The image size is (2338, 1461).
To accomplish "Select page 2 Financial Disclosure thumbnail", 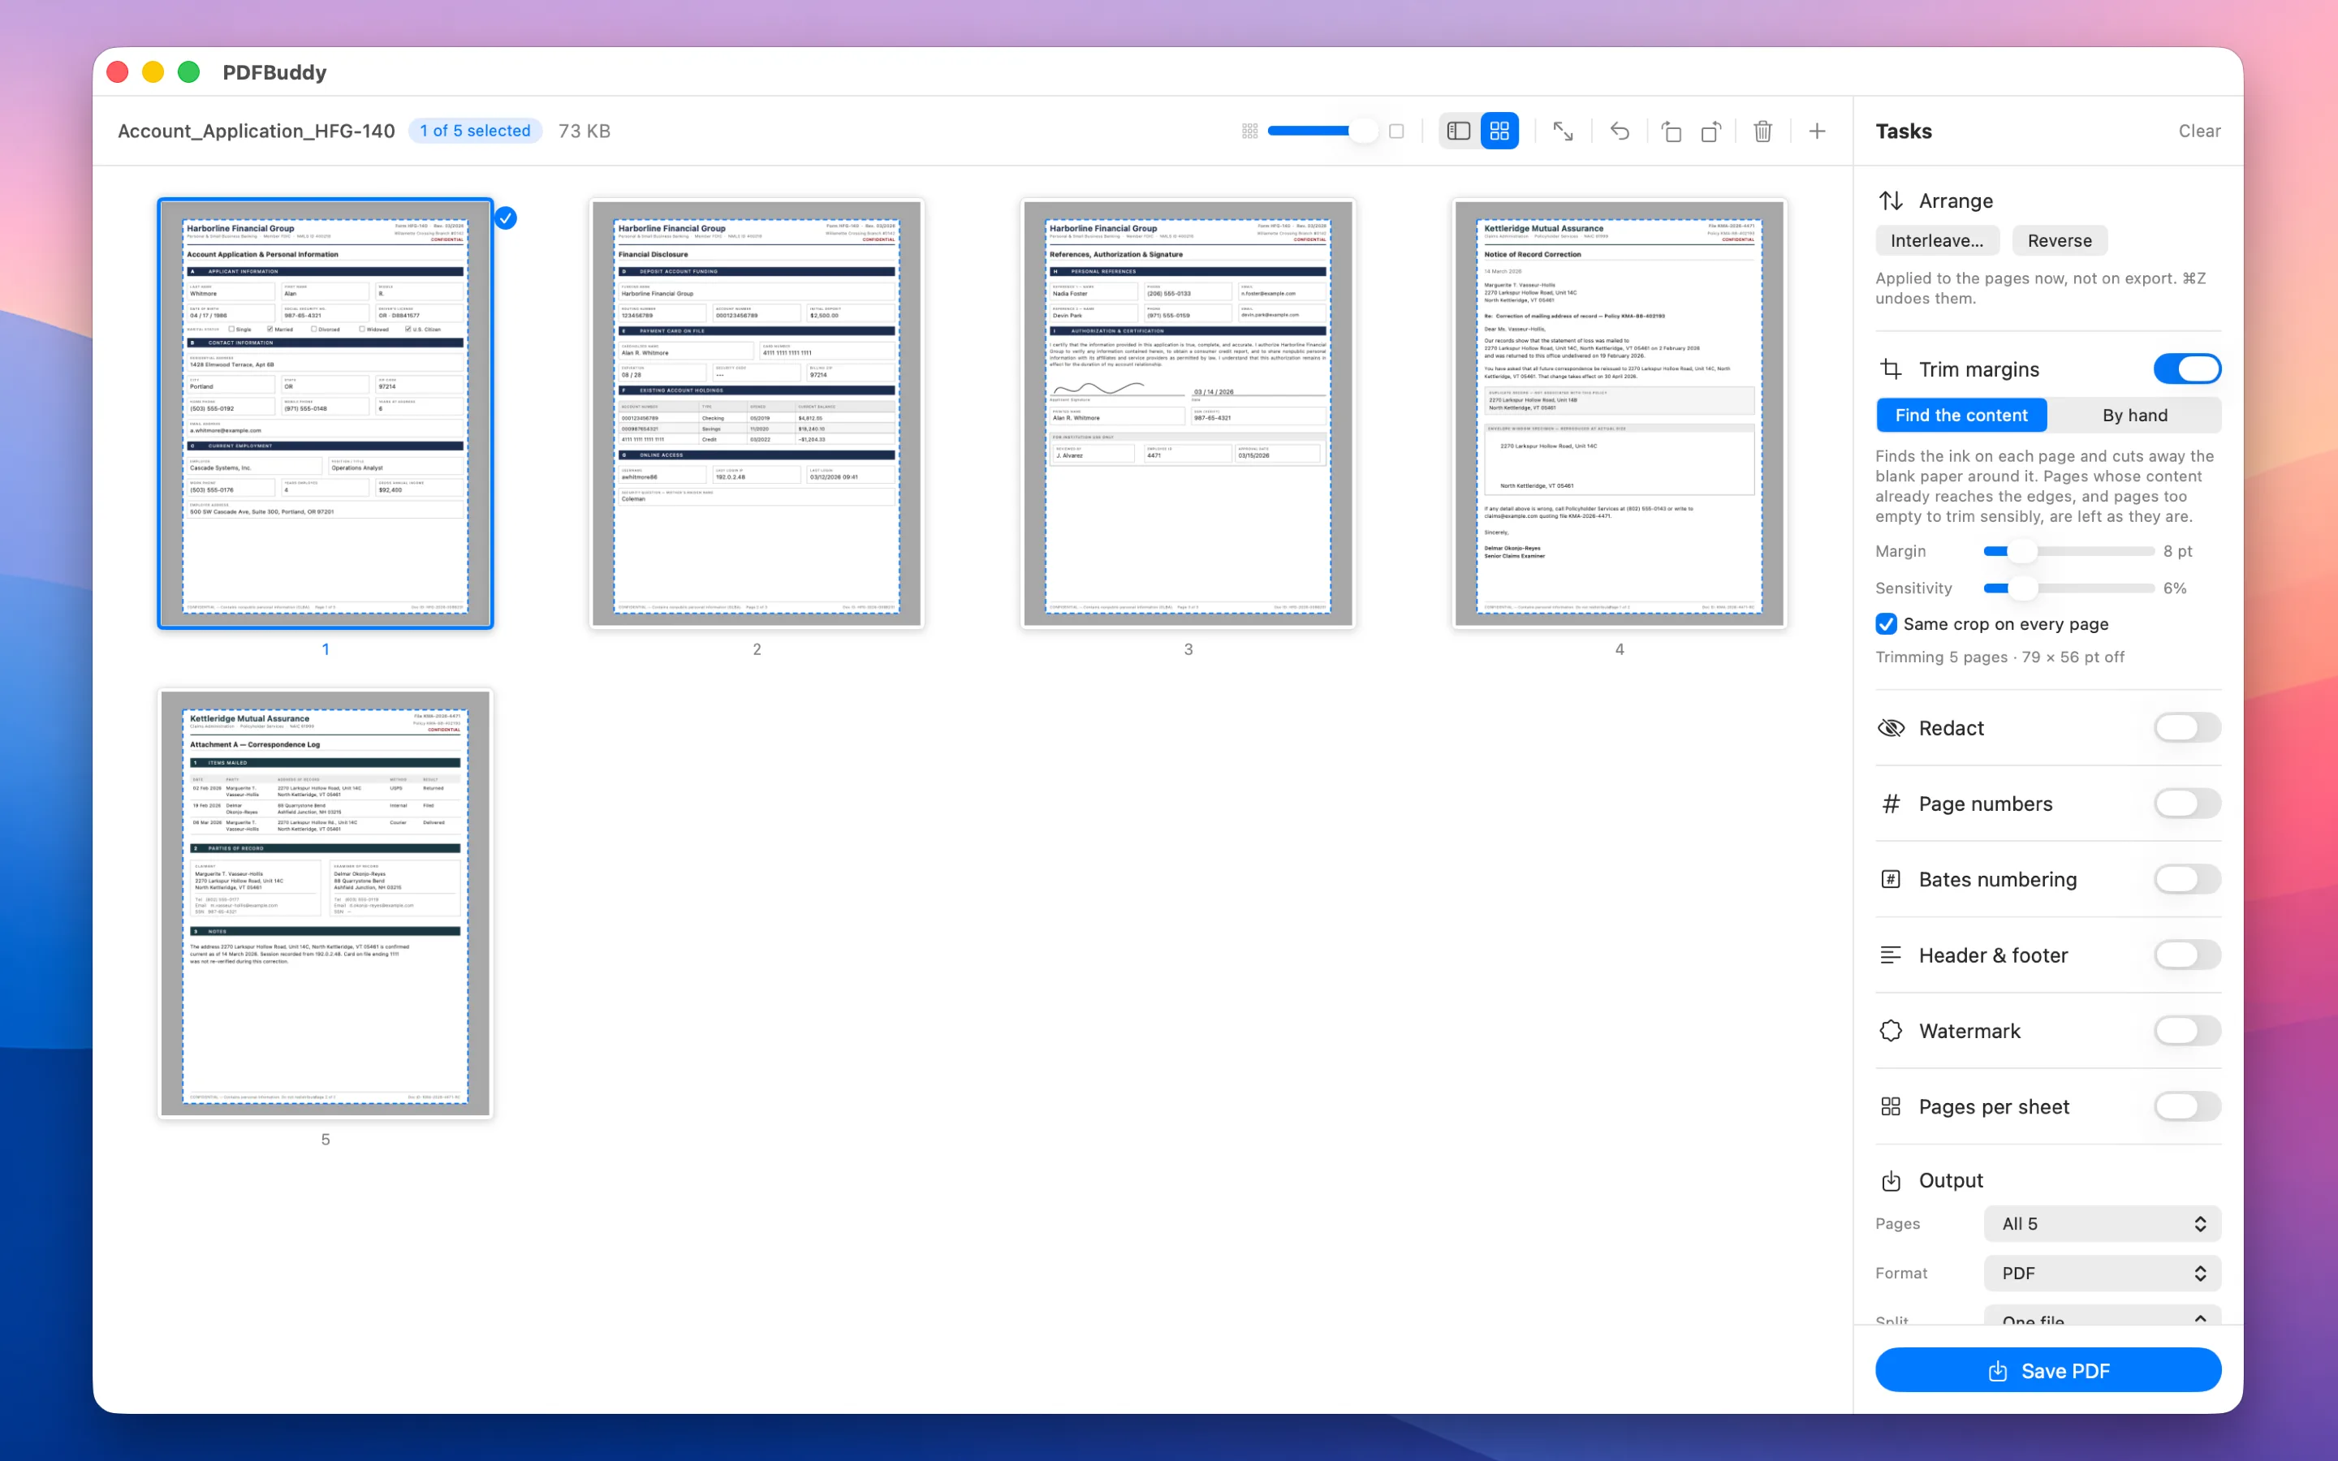I will 757,415.
